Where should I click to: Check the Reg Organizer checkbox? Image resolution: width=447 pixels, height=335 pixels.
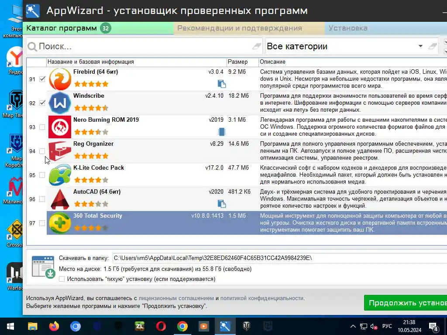pyautogui.click(x=42, y=151)
